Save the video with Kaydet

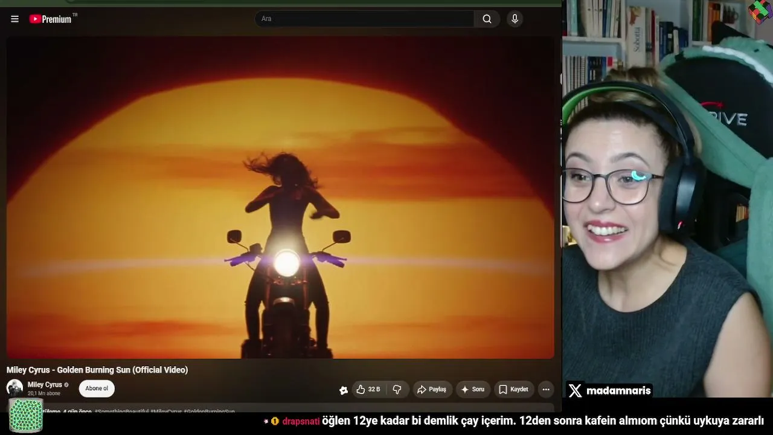(513, 390)
